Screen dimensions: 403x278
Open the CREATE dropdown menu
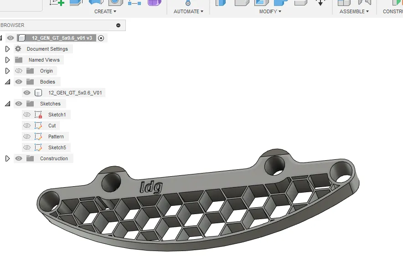105,11
